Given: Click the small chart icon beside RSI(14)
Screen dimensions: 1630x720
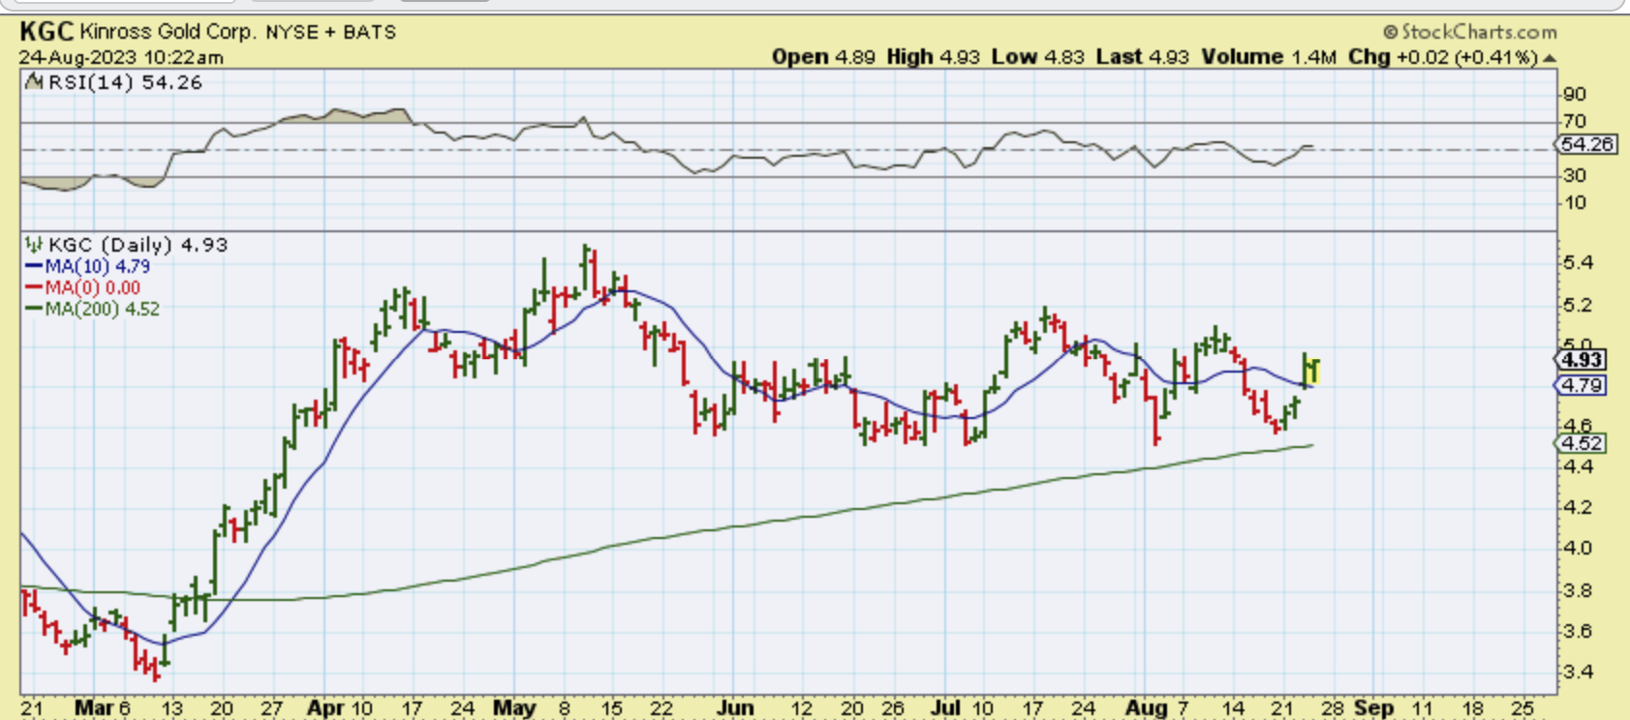Looking at the screenshot, I should point(34,82).
